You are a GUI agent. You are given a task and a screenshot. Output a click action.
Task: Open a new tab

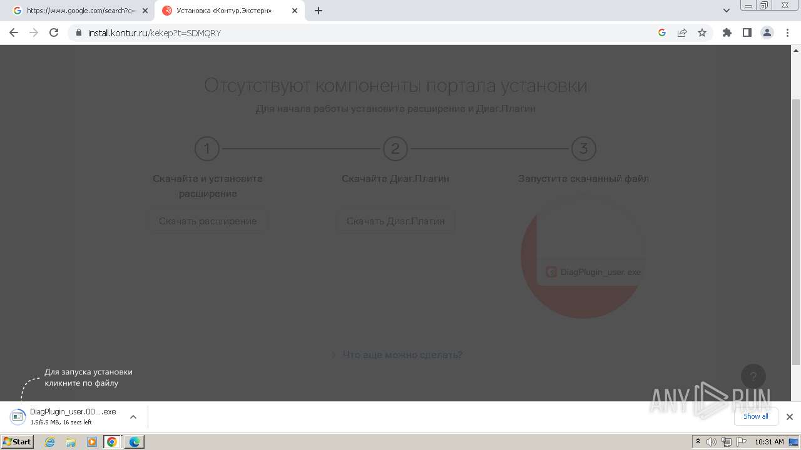click(319, 11)
